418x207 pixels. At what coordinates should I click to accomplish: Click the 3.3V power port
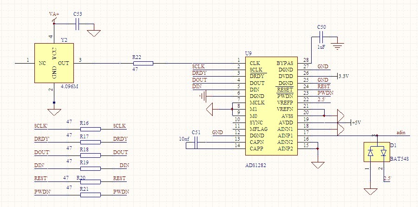pos(343,76)
